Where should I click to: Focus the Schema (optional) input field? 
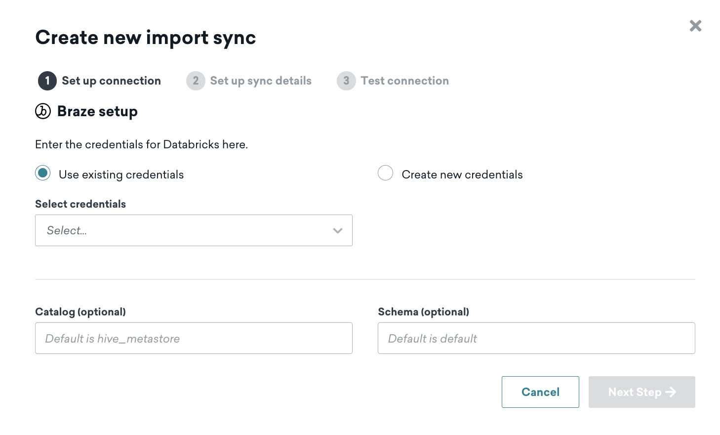point(536,338)
